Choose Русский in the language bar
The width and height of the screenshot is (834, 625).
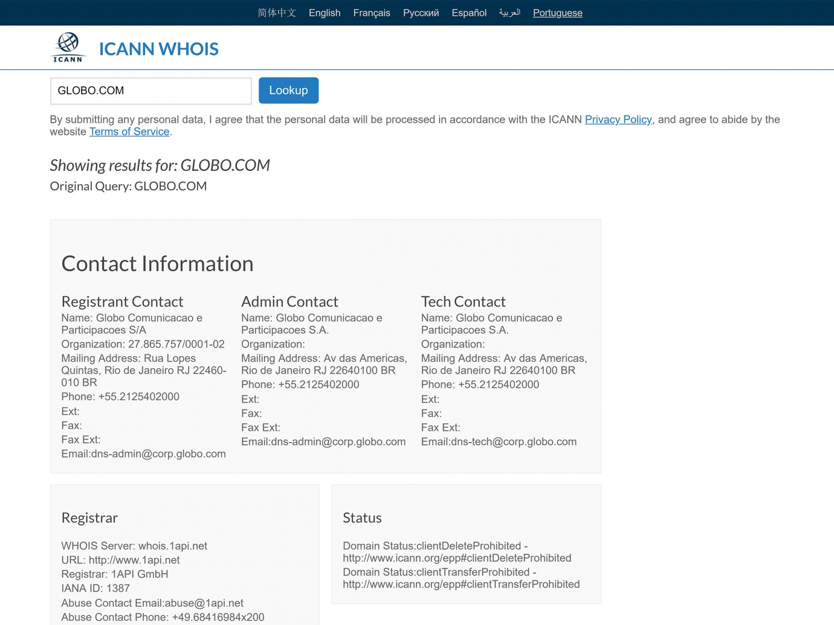coord(421,13)
